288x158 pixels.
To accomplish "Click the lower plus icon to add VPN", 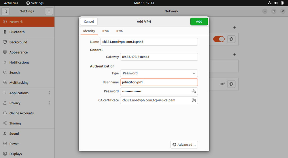I will click(234, 55).
